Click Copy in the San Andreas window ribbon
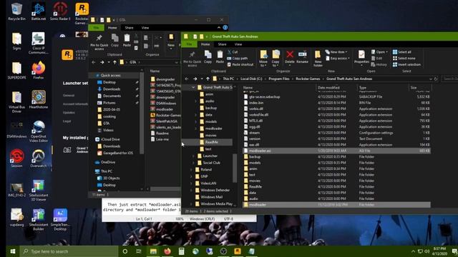Image resolution: width=458 pixels, height=257 pixels. [208, 56]
